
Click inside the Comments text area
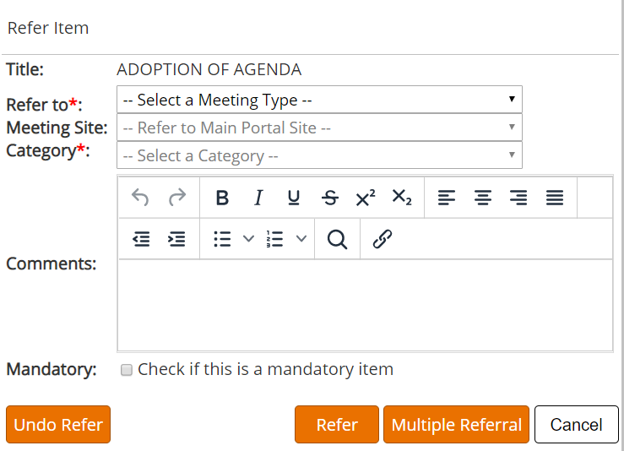365,305
